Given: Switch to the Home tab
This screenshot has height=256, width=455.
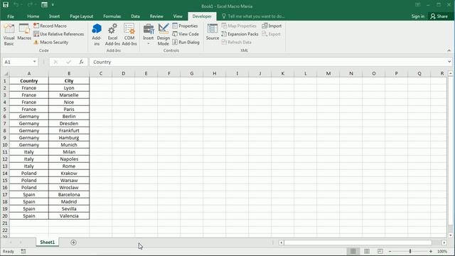Looking at the screenshot, I should click(x=33, y=16).
